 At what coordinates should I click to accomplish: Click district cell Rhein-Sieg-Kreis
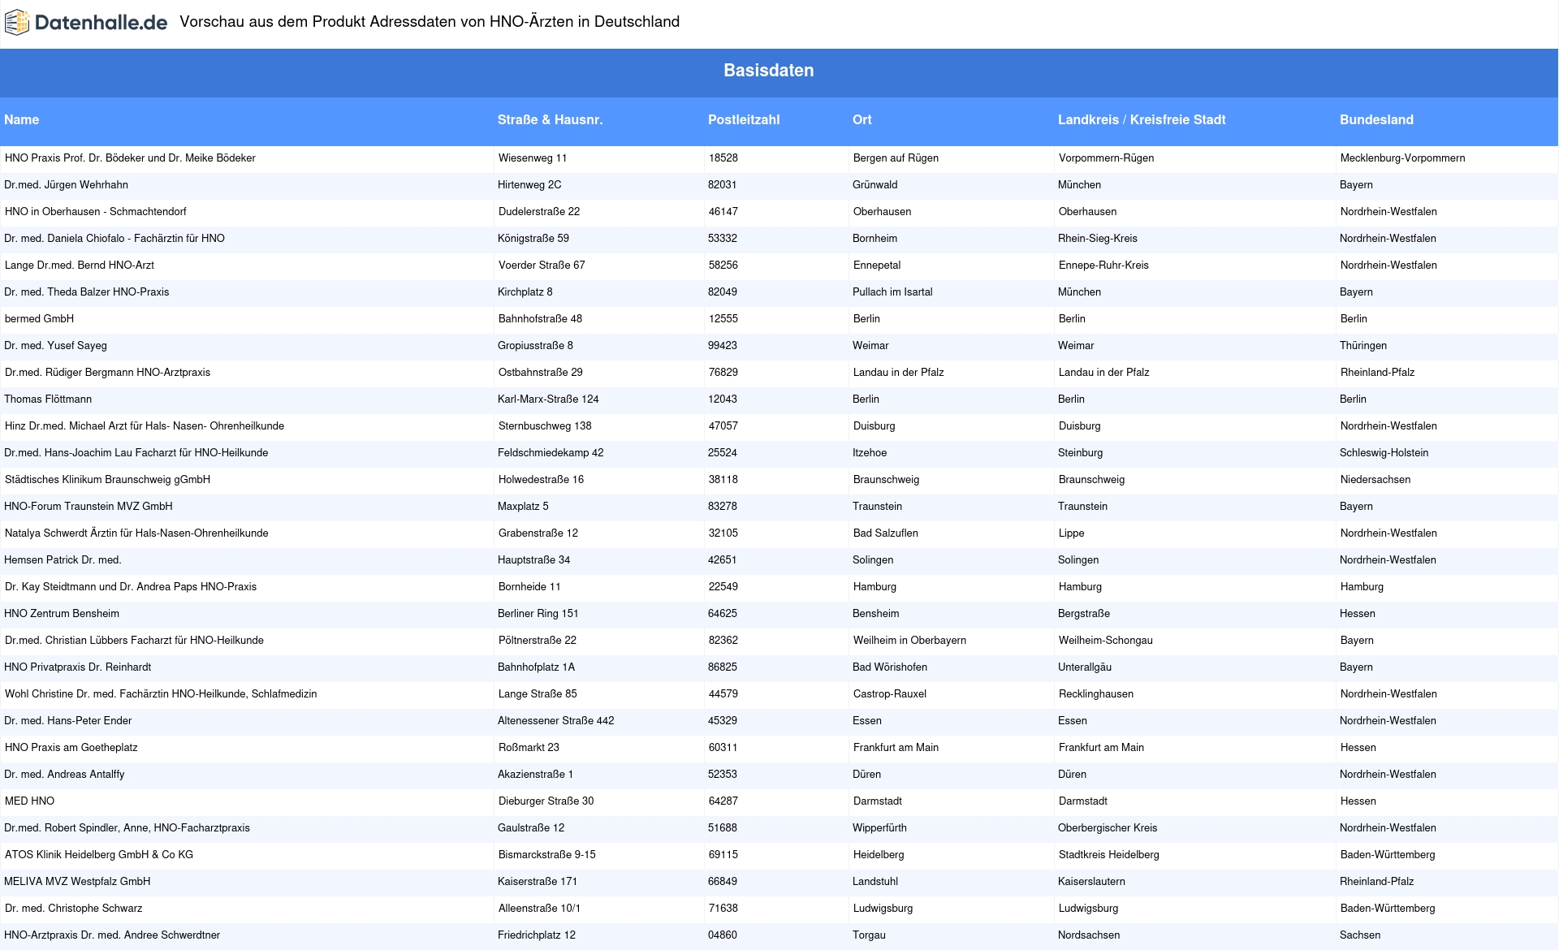(1098, 239)
